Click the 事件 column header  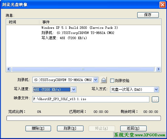100,22
